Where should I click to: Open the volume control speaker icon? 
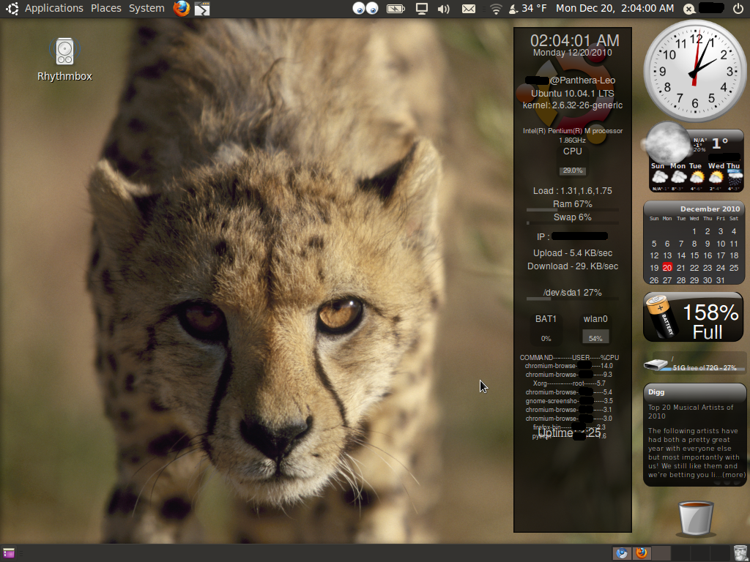[x=443, y=9]
